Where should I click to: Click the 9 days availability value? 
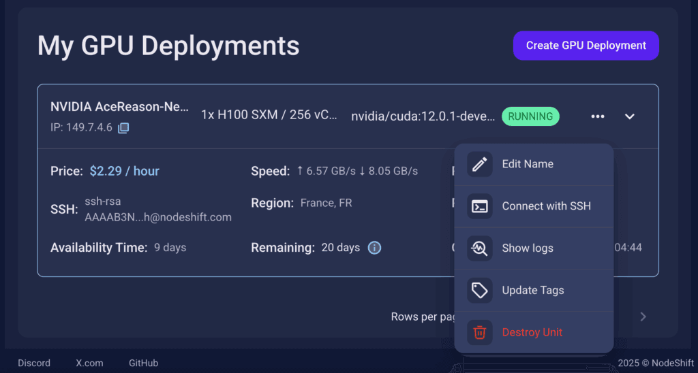170,248
